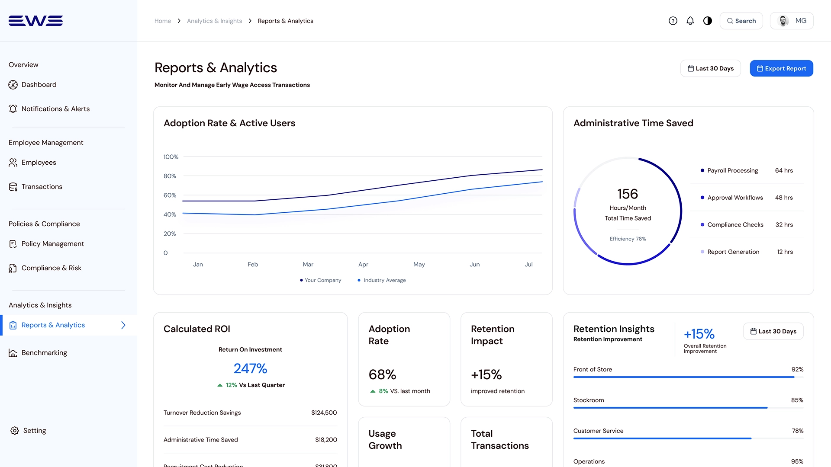The height and width of the screenshot is (467, 831).
Task: Expand the Reports & Analytics chevron
Action: [x=123, y=325]
